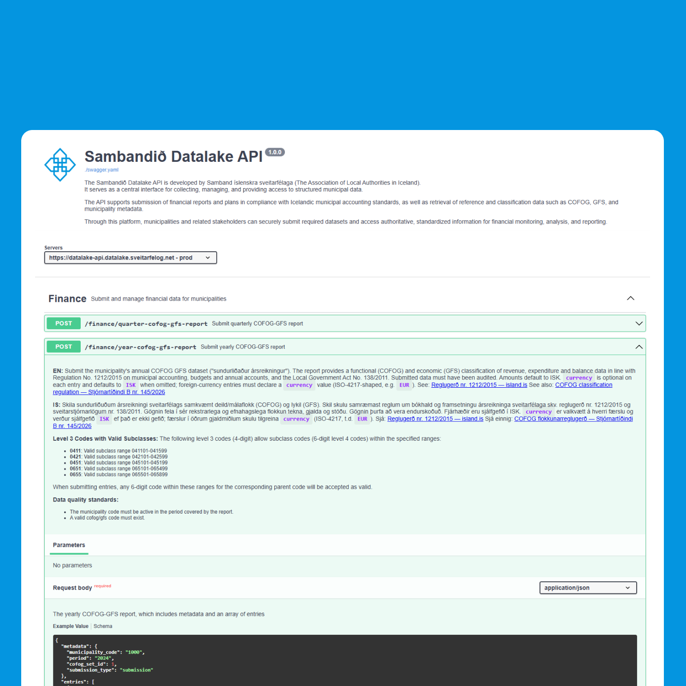Collapse the year-cofog-gfs-report endpoint chevron
The image size is (686, 686).
click(x=639, y=347)
